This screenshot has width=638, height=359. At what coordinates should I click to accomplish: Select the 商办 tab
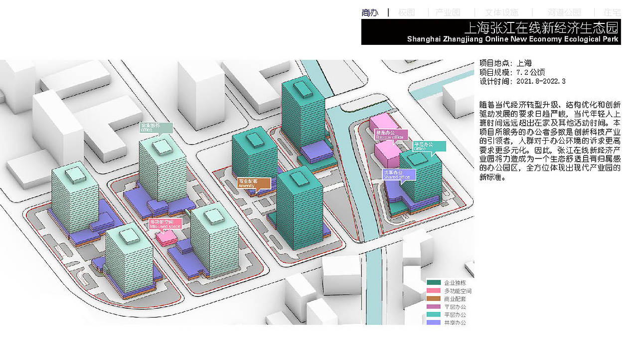pos(370,12)
